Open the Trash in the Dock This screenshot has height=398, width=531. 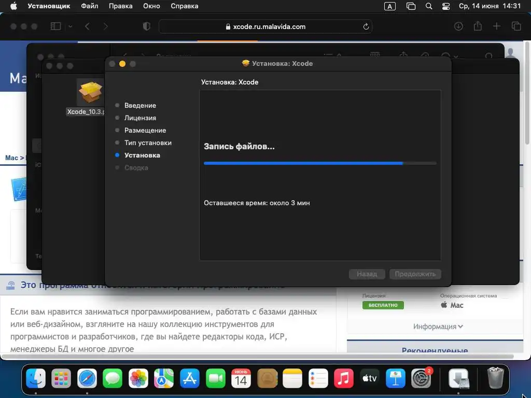pos(495,378)
